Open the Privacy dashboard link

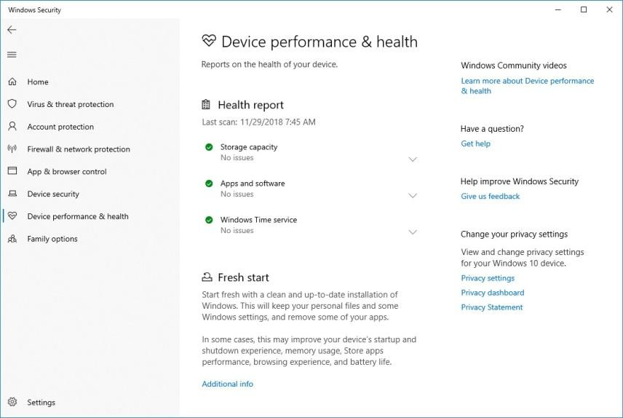tap(492, 293)
